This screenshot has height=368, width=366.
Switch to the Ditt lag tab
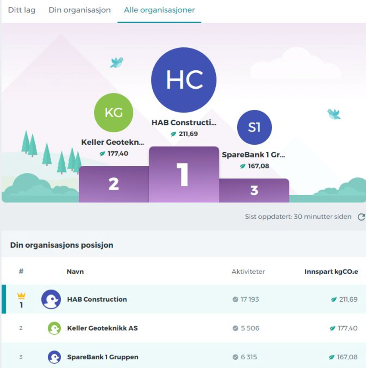point(22,10)
